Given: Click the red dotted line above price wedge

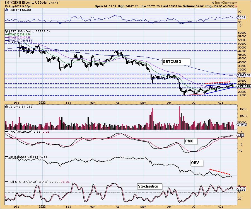Looking at the screenshot, I should coord(218,83).
